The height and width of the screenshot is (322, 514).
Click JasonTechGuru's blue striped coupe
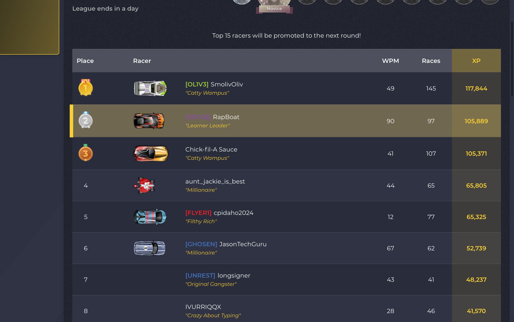click(x=150, y=248)
